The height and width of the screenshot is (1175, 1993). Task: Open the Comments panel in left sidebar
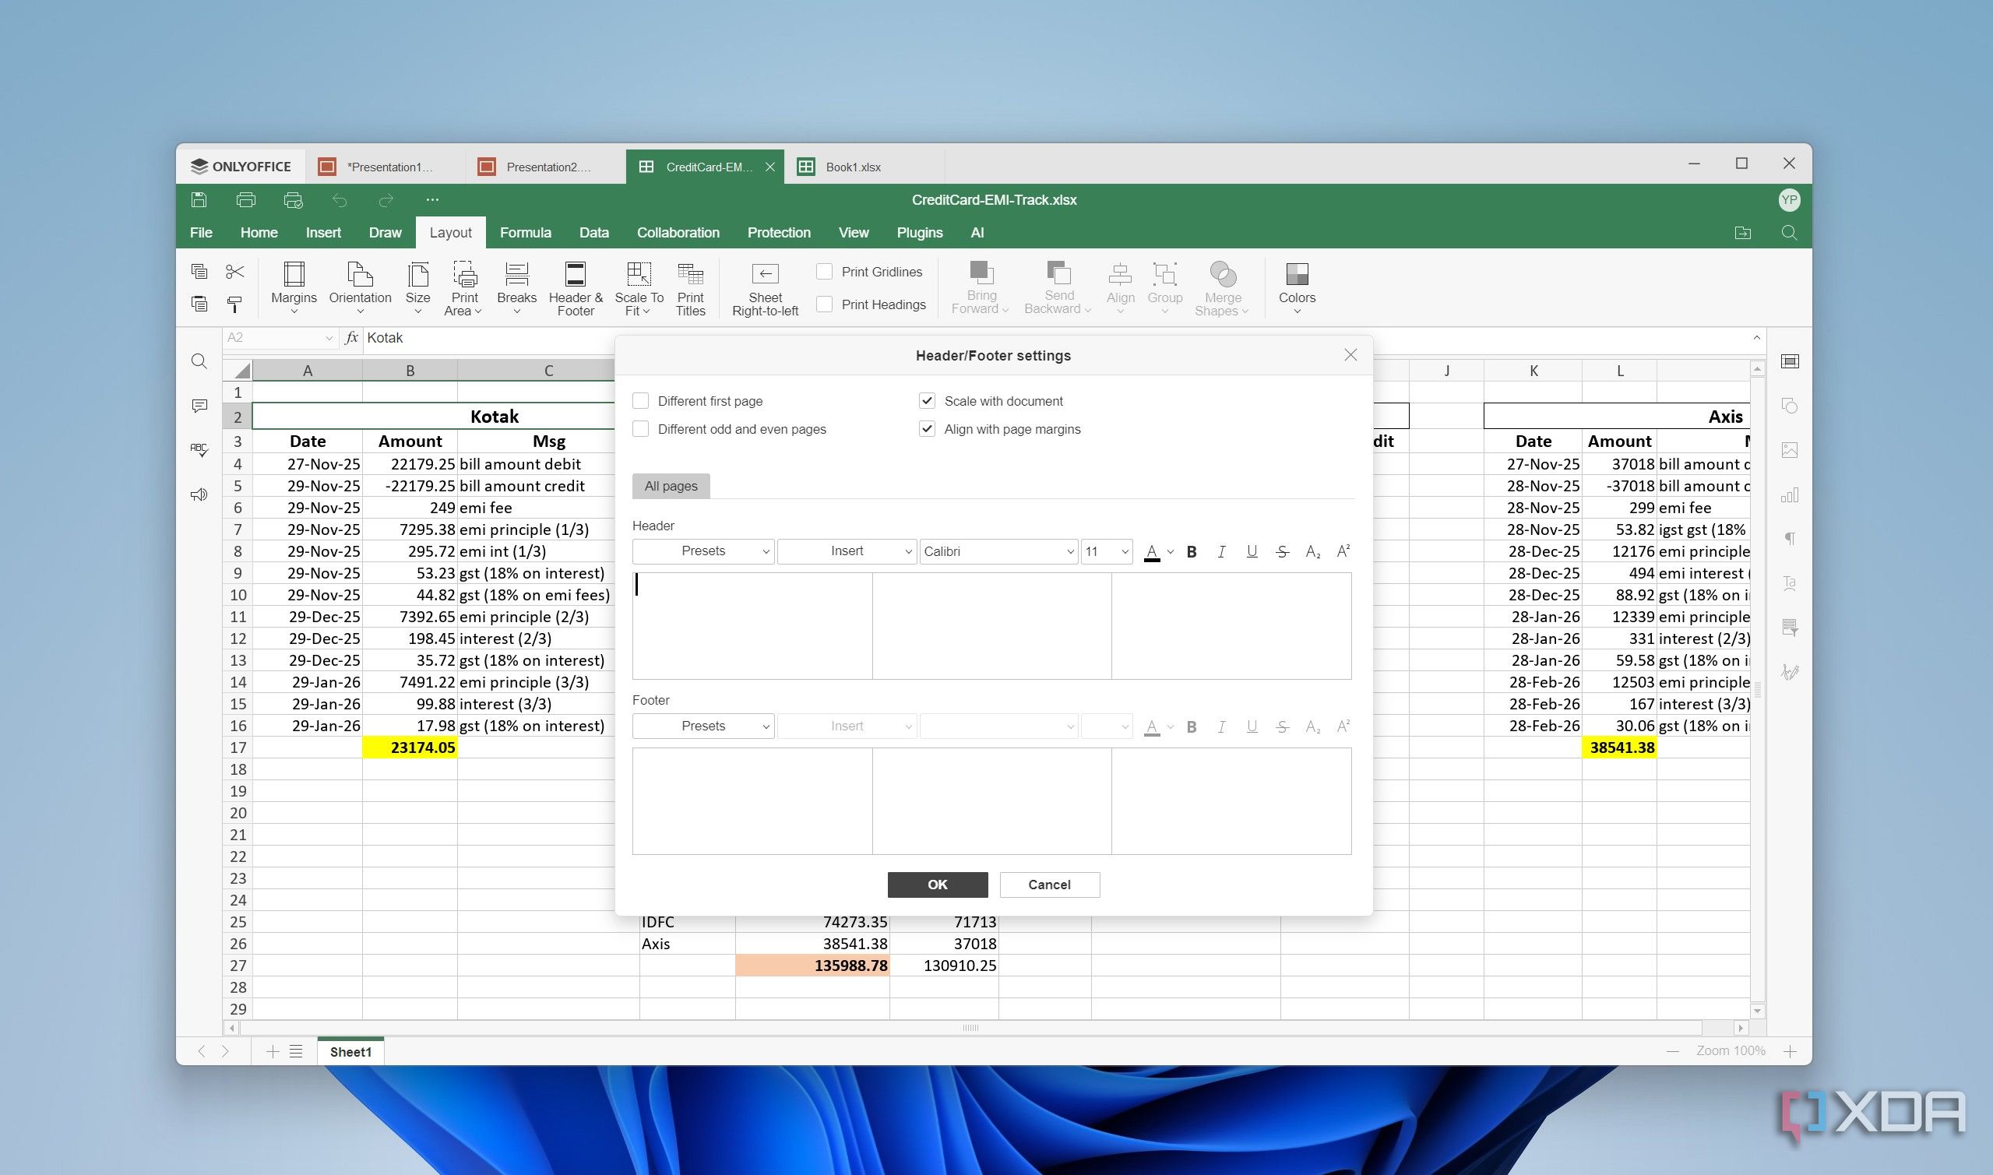pyautogui.click(x=199, y=406)
